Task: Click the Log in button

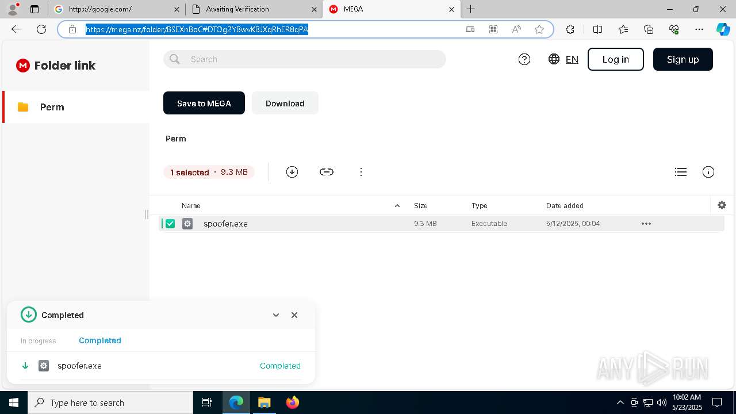Action: 616,59
